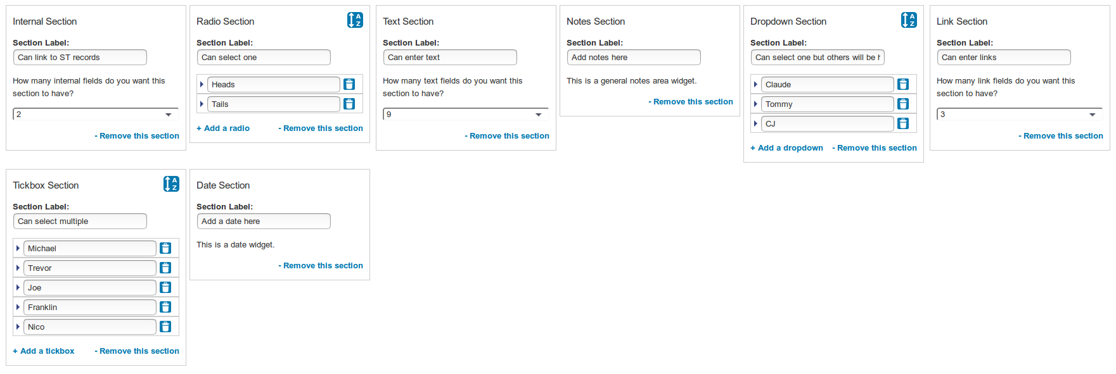Click the Tickbox Section sort A-Z icon

pos(171,184)
